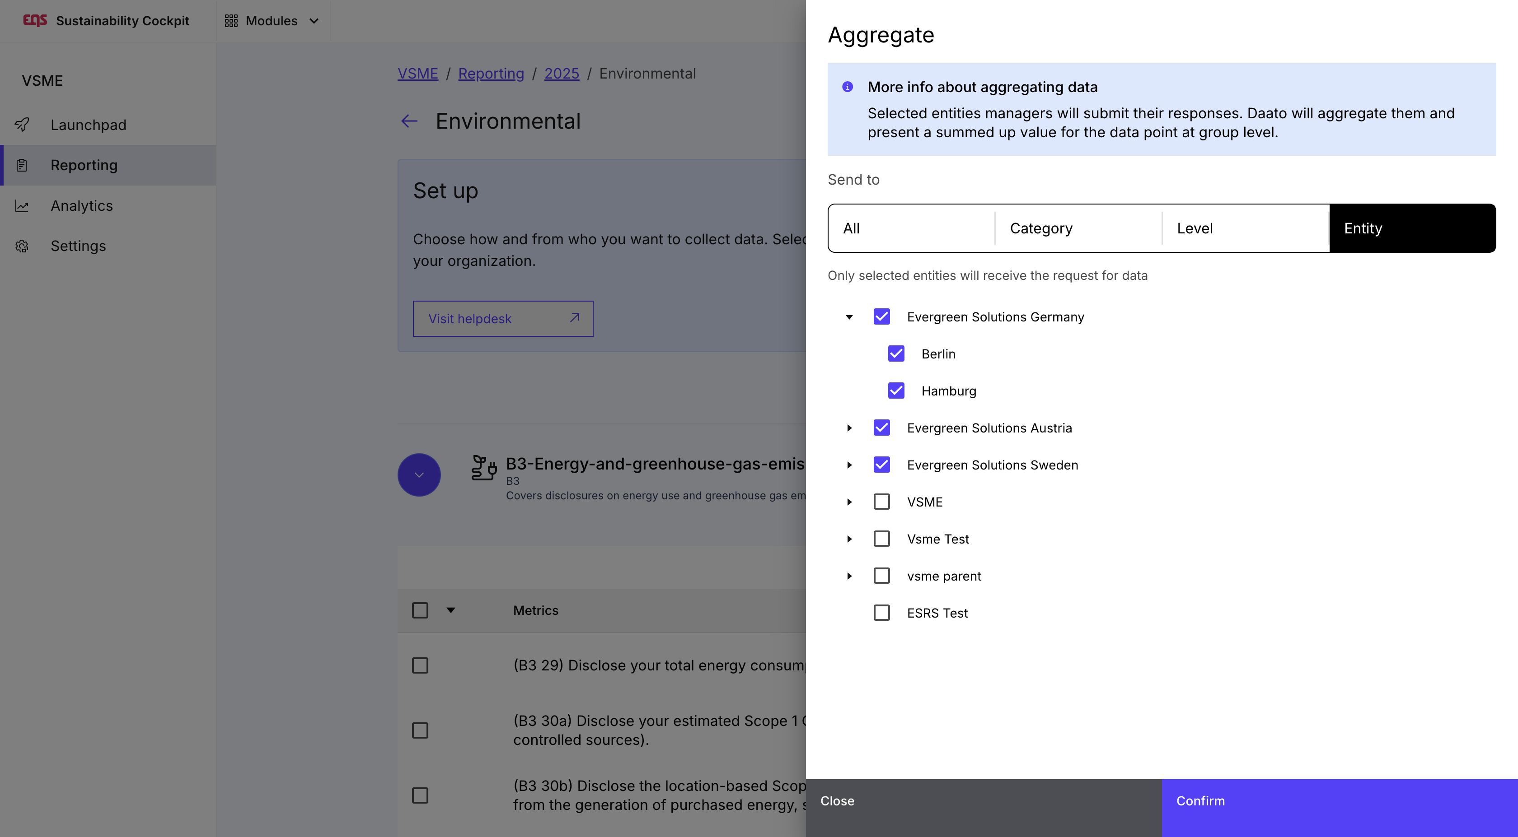Click the info icon in aggregate notice
The image size is (1518, 837).
click(848, 87)
